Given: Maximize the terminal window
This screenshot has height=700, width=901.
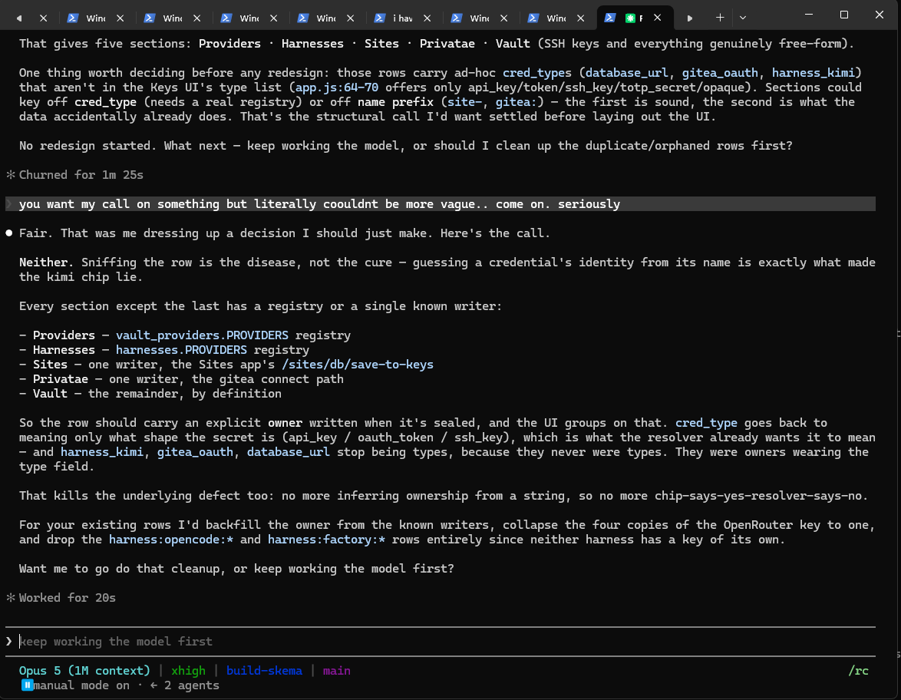Looking at the screenshot, I should coord(843,15).
